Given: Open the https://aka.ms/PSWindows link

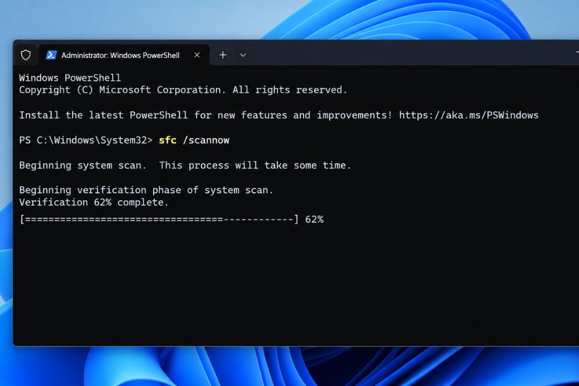Looking at the screenshot, I should 469,115.
